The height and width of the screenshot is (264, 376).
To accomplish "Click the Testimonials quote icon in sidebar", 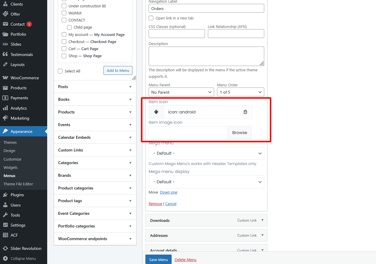I will [5, 55].
